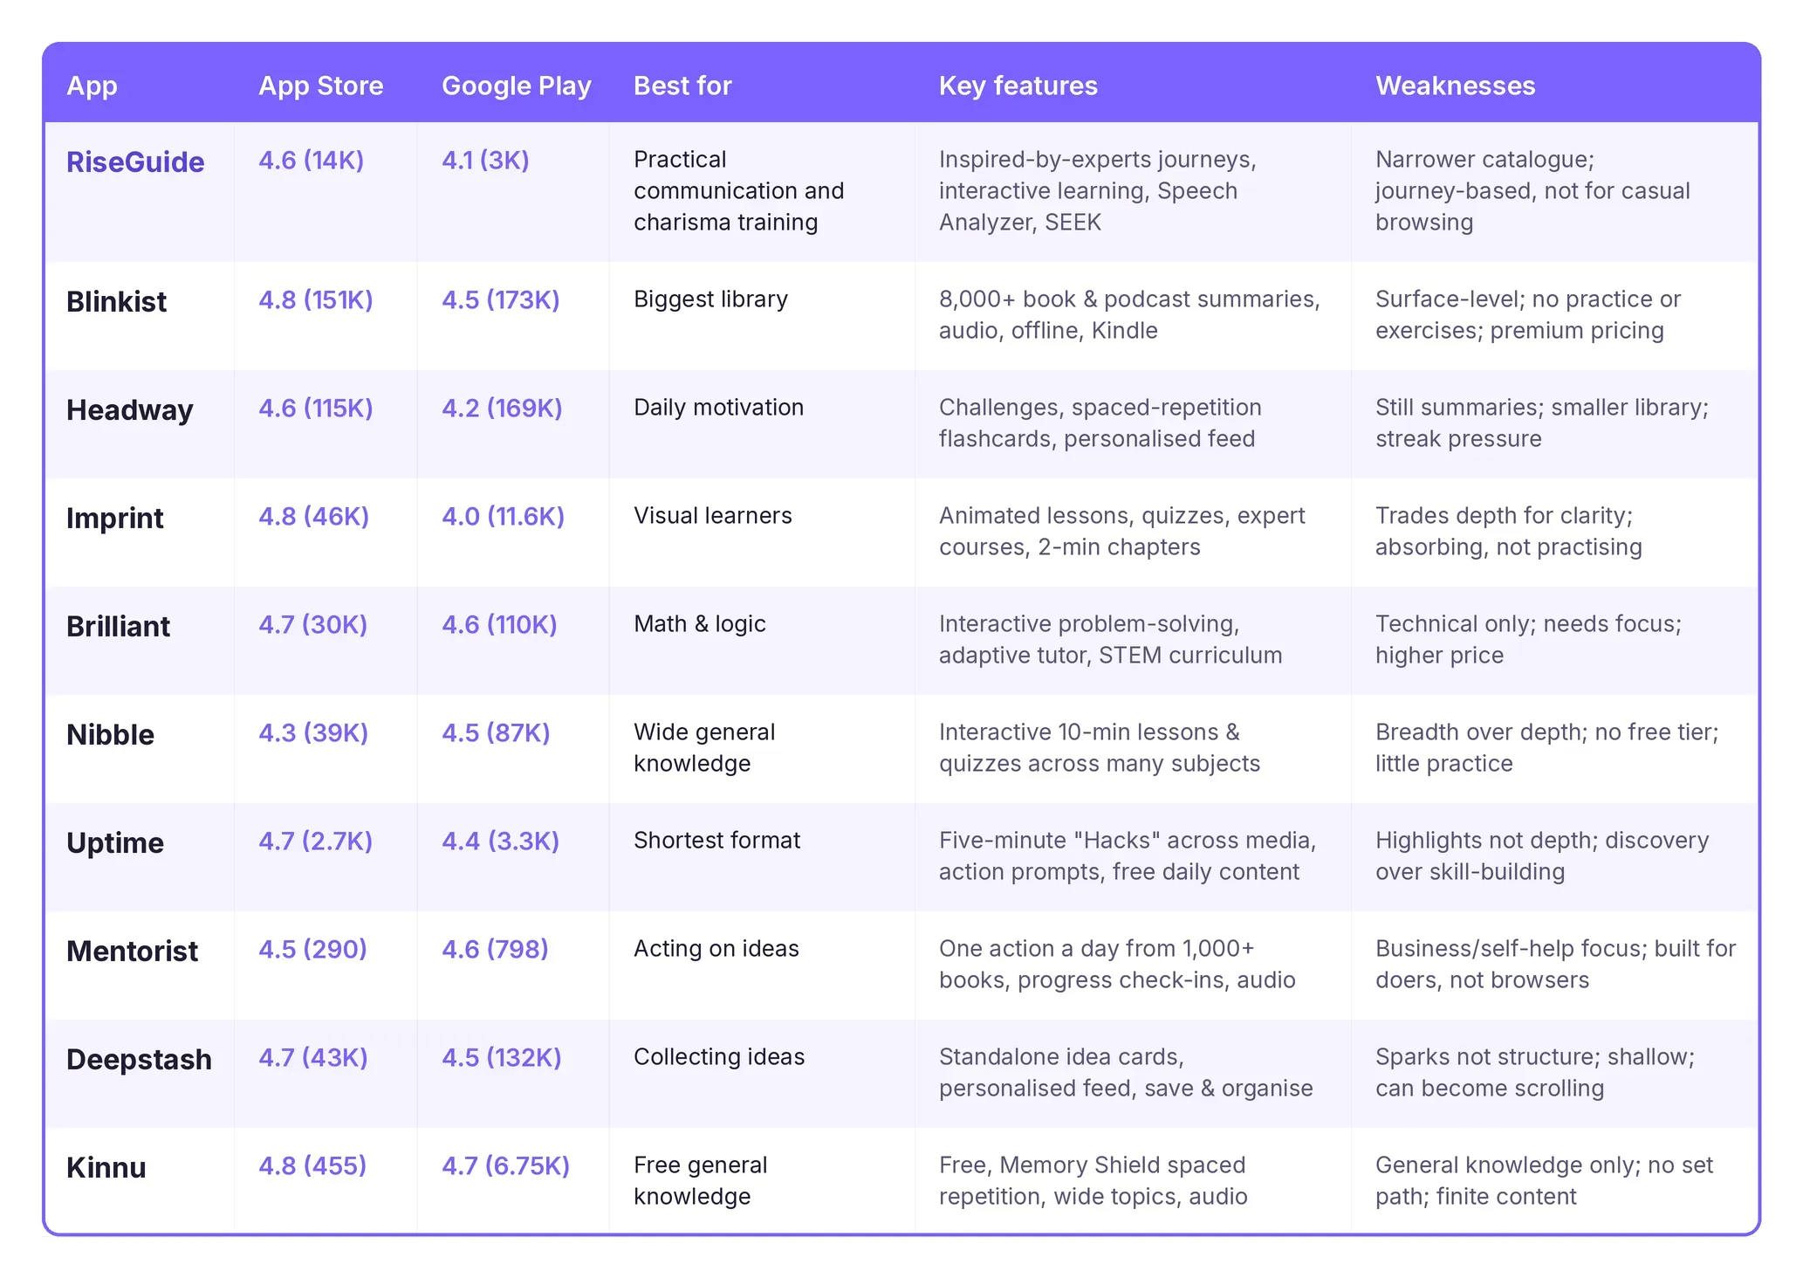
Task: Click the "App" column header
Action: [92, 86]
